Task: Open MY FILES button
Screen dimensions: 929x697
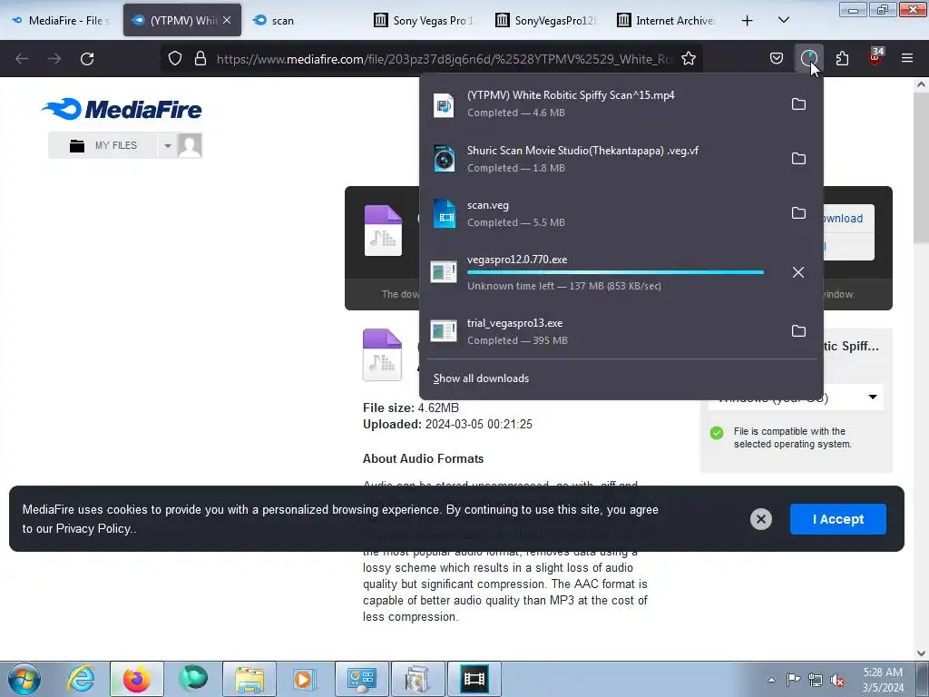Action: (x=103, y=145)
